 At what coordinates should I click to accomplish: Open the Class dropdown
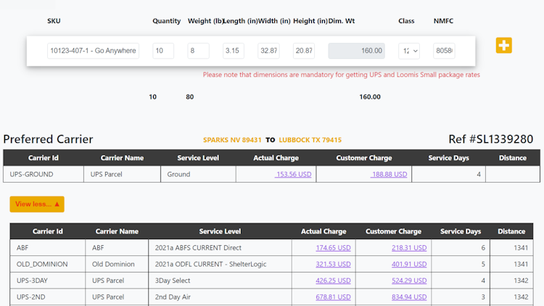pyautogui.click(x=409, y=51)
